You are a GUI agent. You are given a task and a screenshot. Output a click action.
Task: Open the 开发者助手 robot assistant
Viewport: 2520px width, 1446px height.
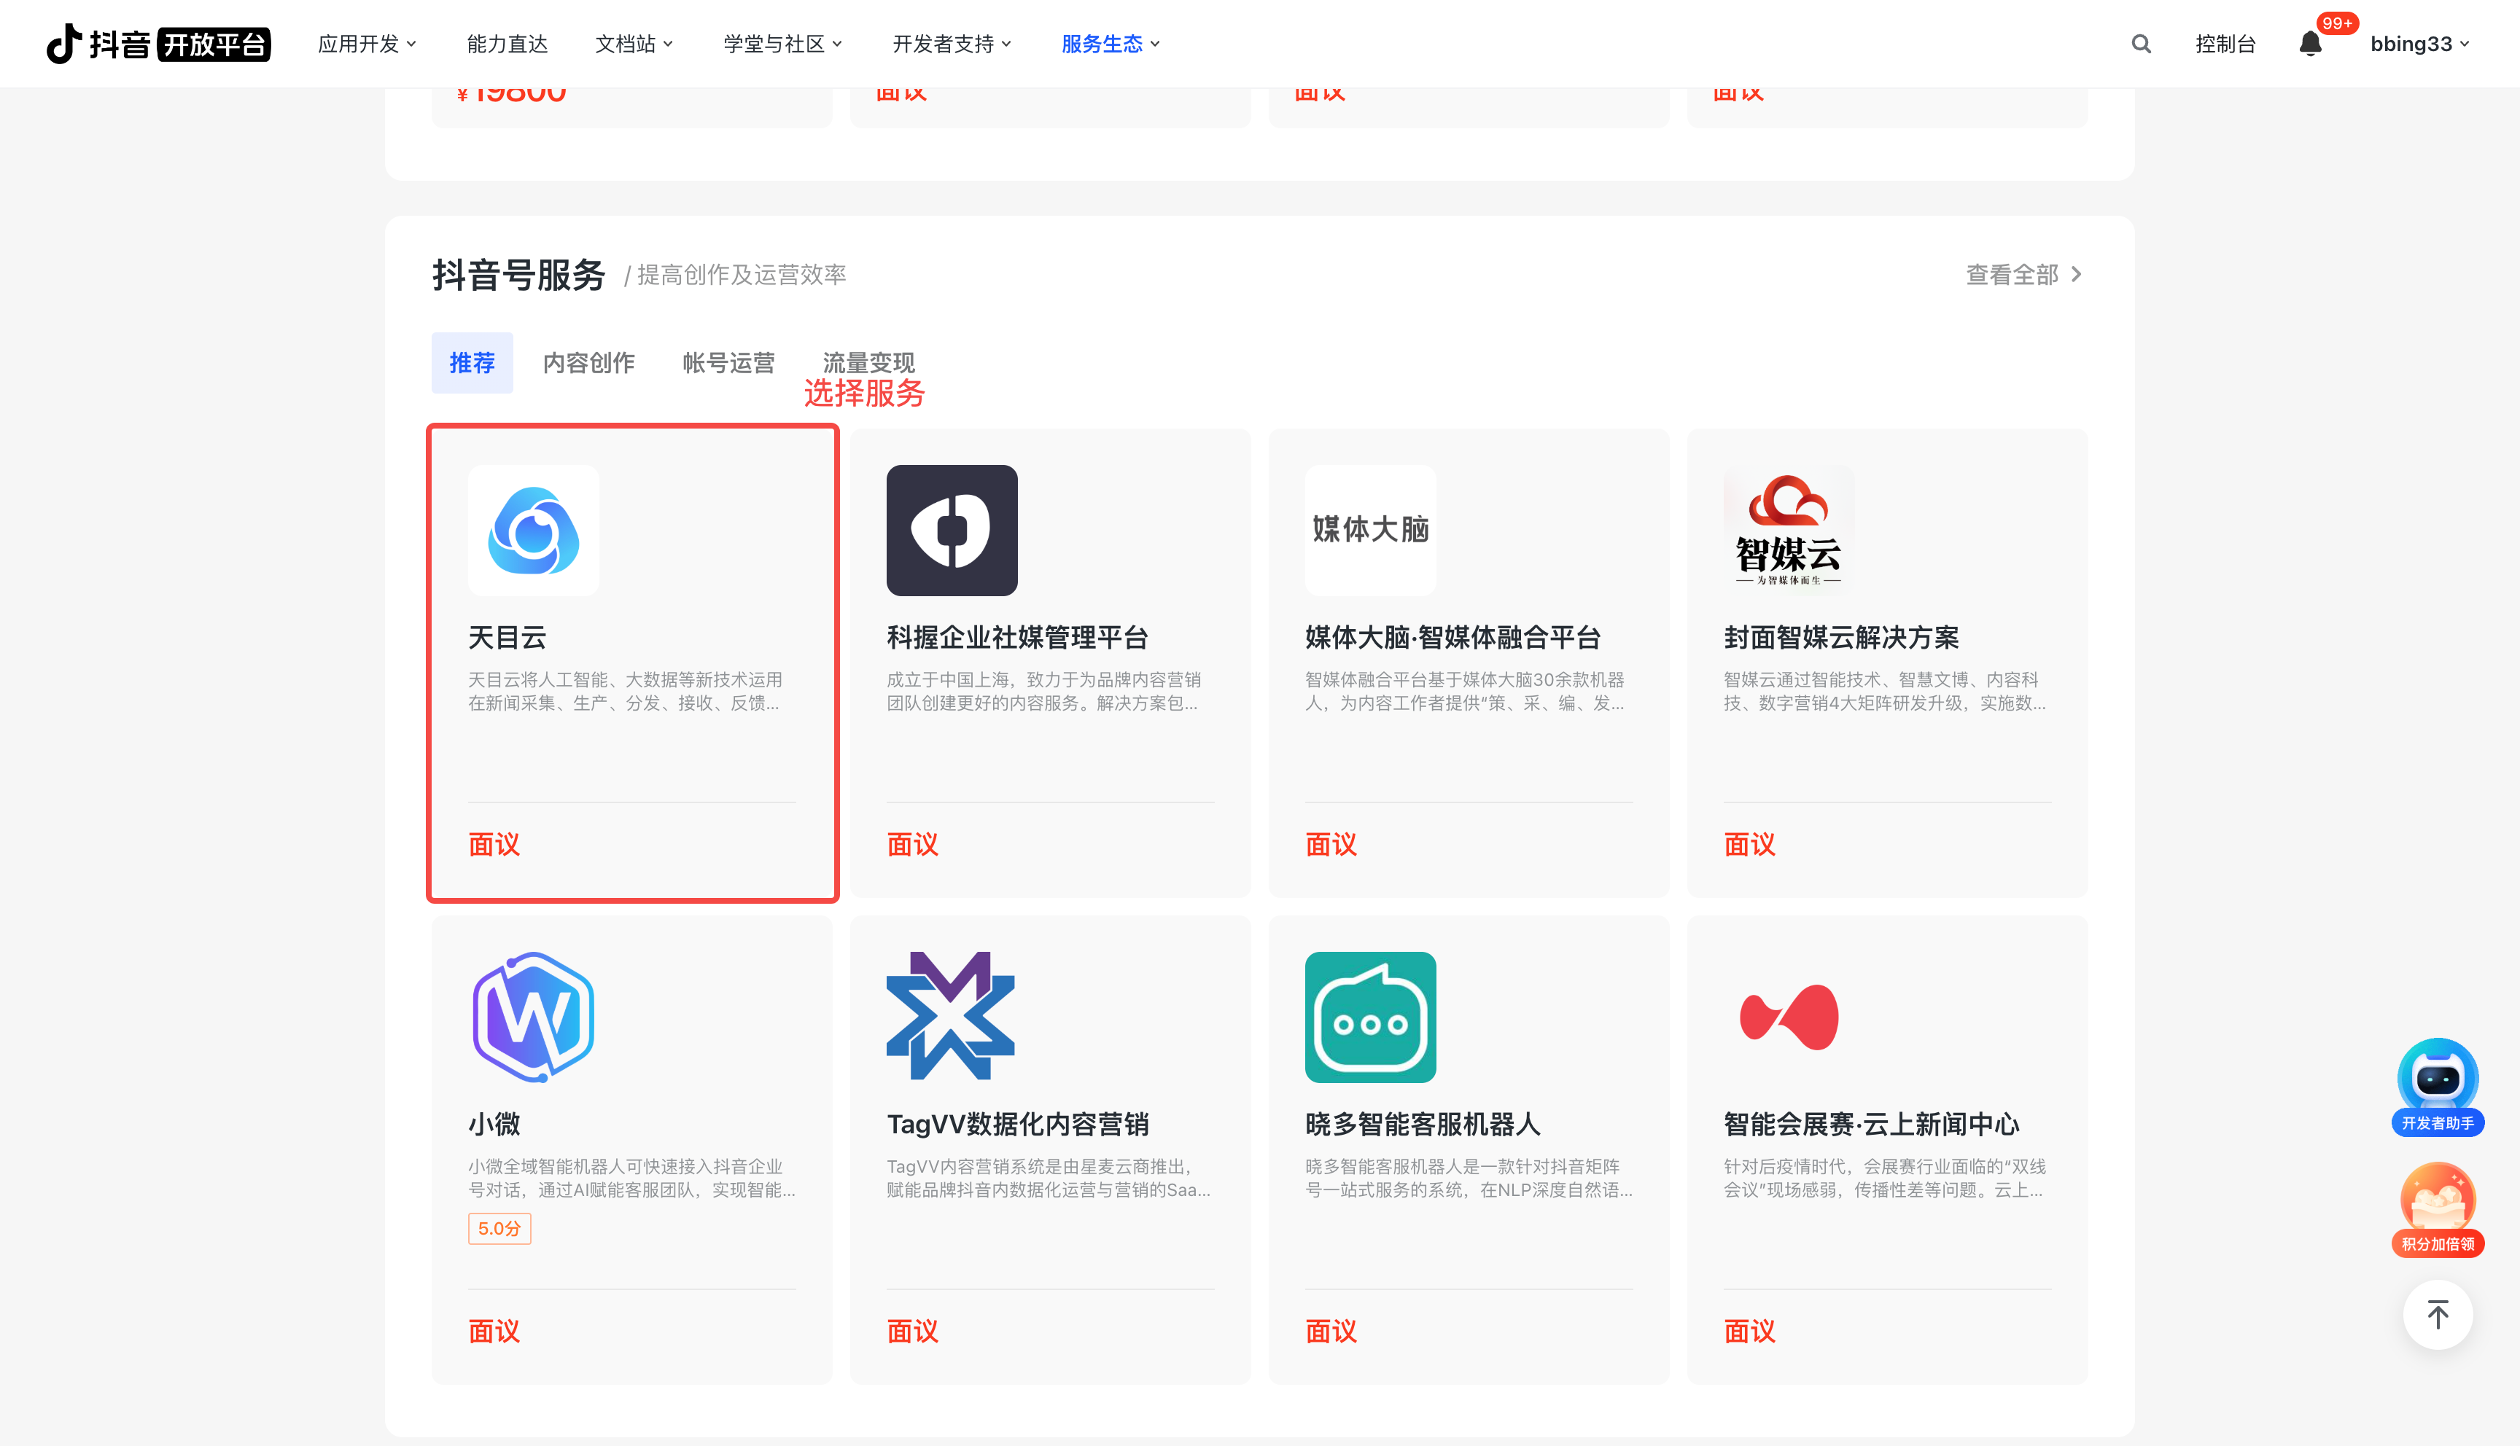click(x=2438, y=1087)
